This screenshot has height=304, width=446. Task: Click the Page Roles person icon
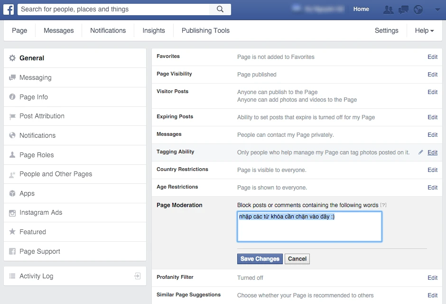12,155
